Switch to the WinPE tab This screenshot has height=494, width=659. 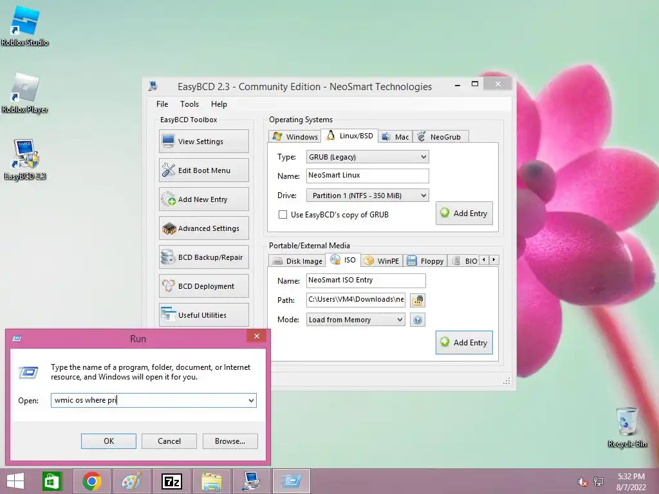click(x=382, y=261)
